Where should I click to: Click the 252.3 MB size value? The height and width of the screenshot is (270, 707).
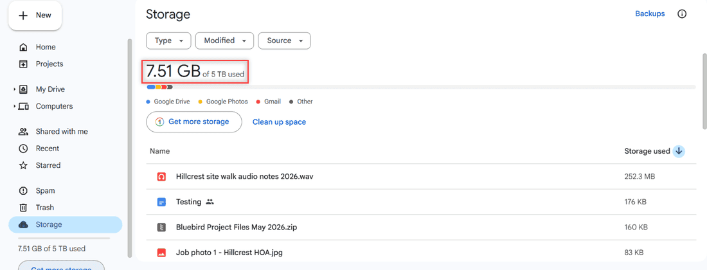coord(640,177)
